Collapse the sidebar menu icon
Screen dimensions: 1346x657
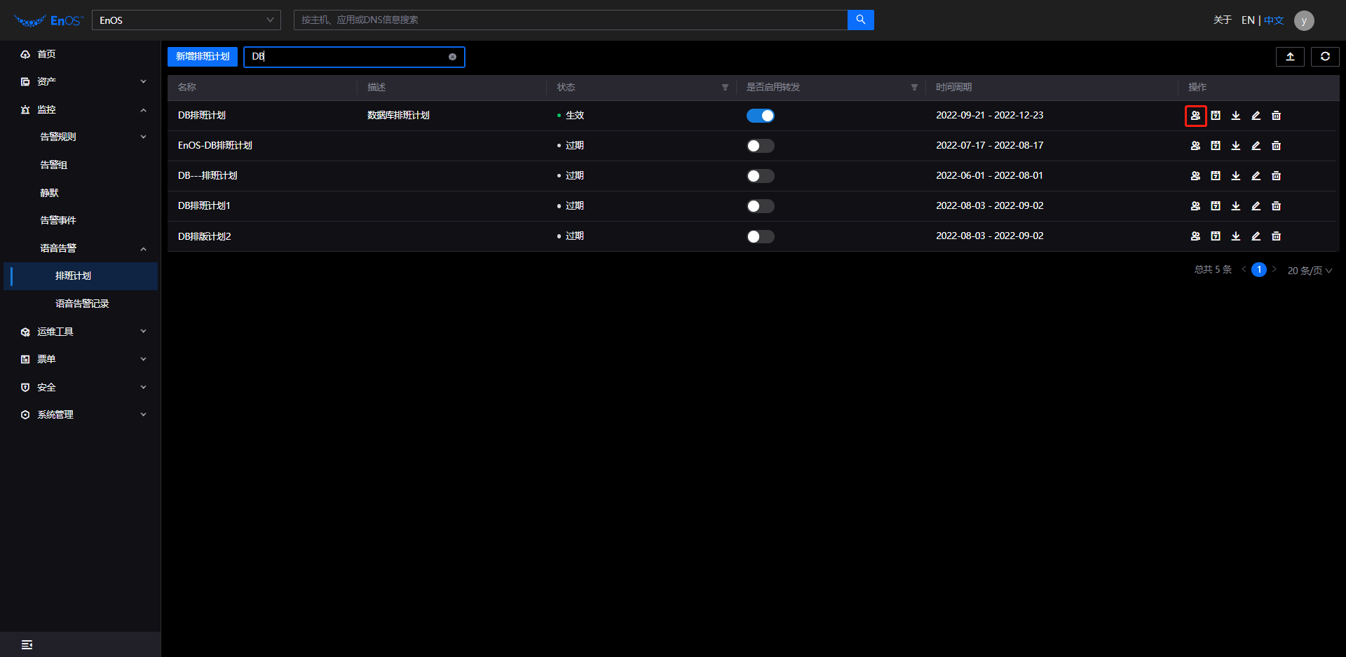pyautogui.click(x=27, y=644)
